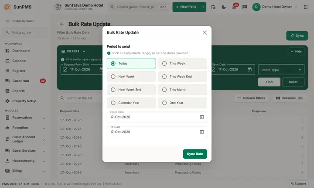Choose the Next Week radio option

tap(131, 77)
